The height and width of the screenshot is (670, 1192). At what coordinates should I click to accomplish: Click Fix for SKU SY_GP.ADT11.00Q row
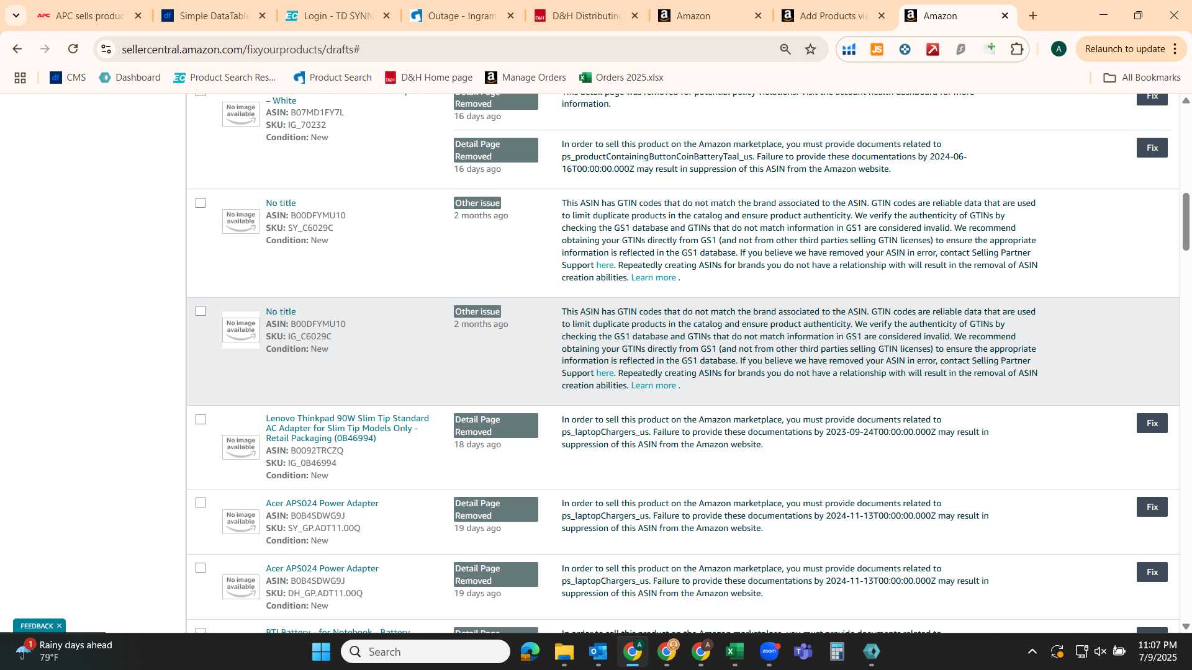click(1152, 507)
